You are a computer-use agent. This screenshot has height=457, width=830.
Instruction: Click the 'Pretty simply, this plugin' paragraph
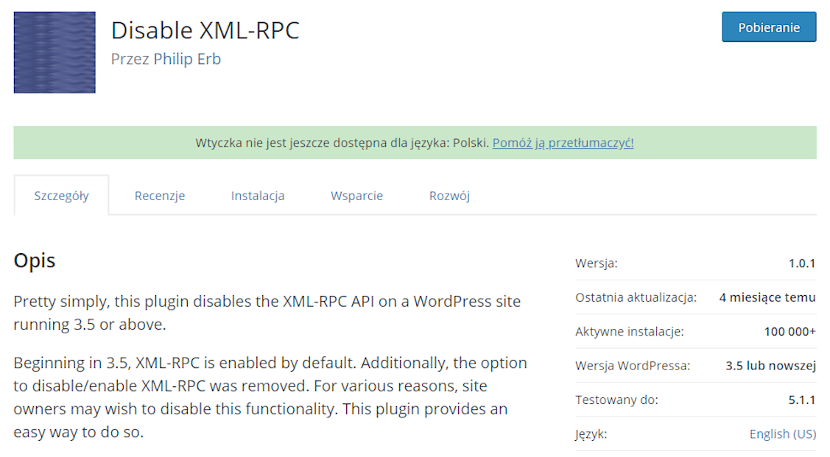(267, 313)
